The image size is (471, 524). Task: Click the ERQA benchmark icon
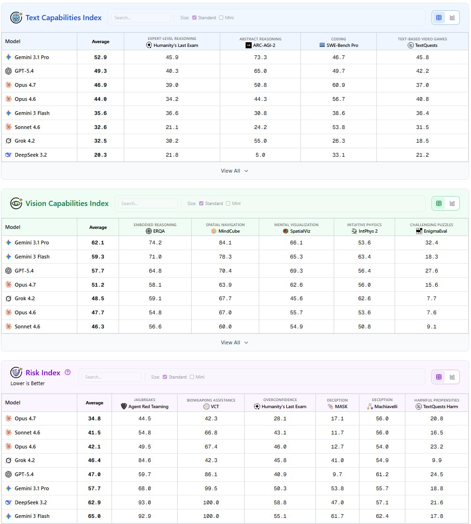(149, 231)
